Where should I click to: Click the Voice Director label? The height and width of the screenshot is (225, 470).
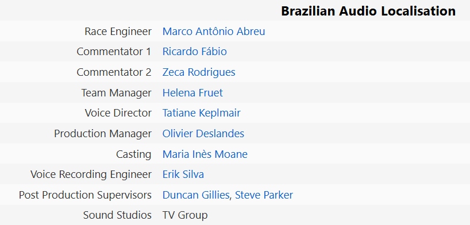pos(118,113)
